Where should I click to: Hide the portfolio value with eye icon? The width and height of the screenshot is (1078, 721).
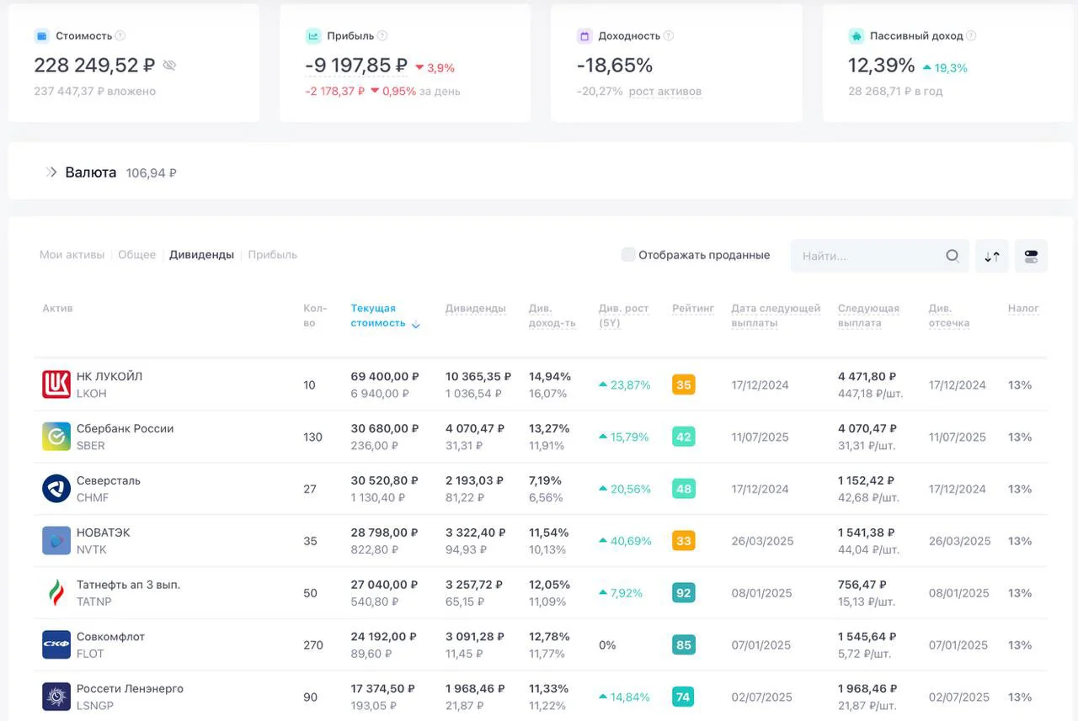pyautogui.click(x=169, y=65)
